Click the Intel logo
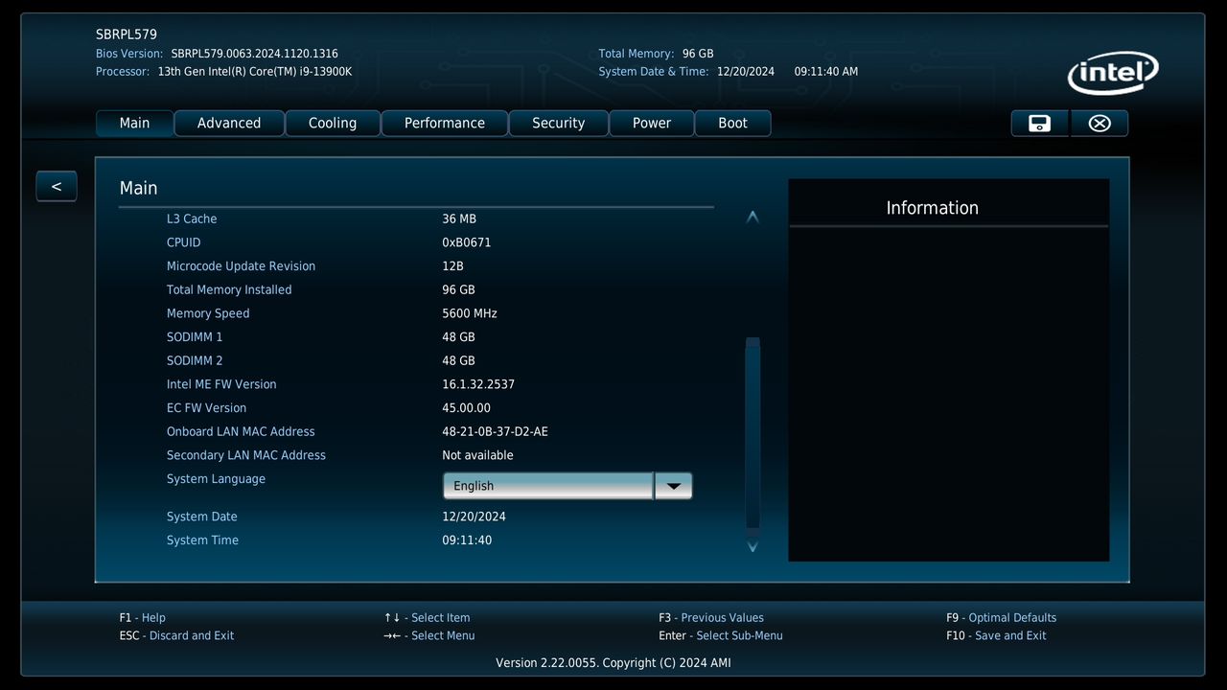 pos(1113,74)
